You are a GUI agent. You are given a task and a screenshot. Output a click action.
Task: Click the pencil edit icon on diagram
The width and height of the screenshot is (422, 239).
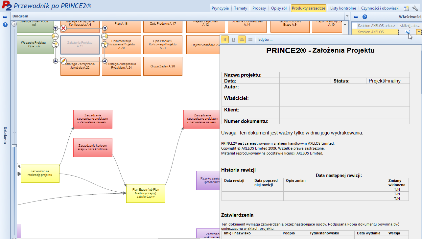(x=63, y=61)
